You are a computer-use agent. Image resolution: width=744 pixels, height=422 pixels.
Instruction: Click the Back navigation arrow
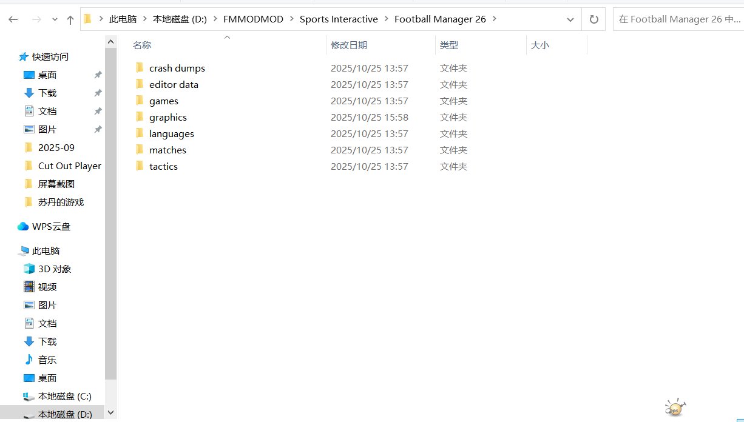pyautogui.click(x=13, y=19)
